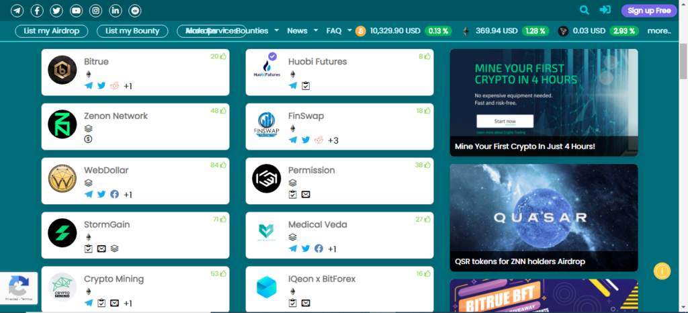Click the Permission email requirement icon
Viewport: 688px width, 313px height.
pos(306,194)
